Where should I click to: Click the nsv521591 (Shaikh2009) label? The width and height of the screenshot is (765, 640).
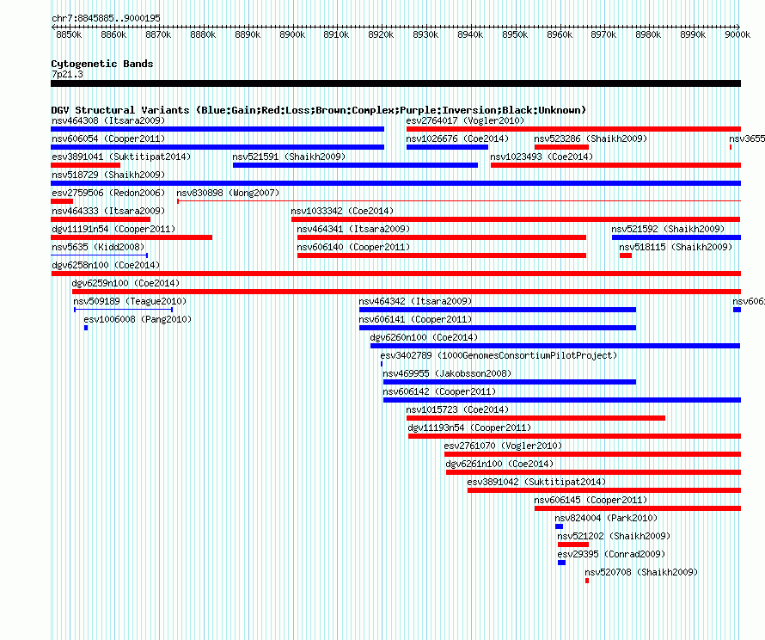289,157
